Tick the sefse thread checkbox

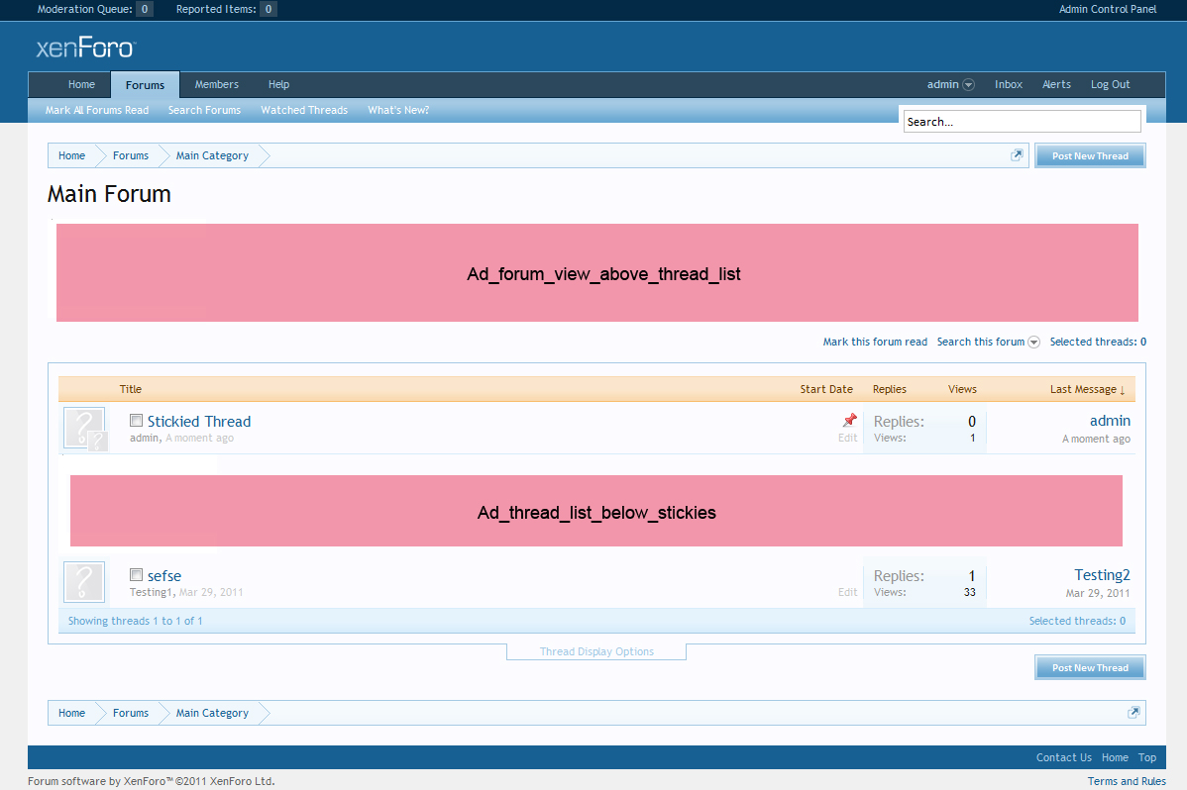pyautogui.click(x=137, y=575)
